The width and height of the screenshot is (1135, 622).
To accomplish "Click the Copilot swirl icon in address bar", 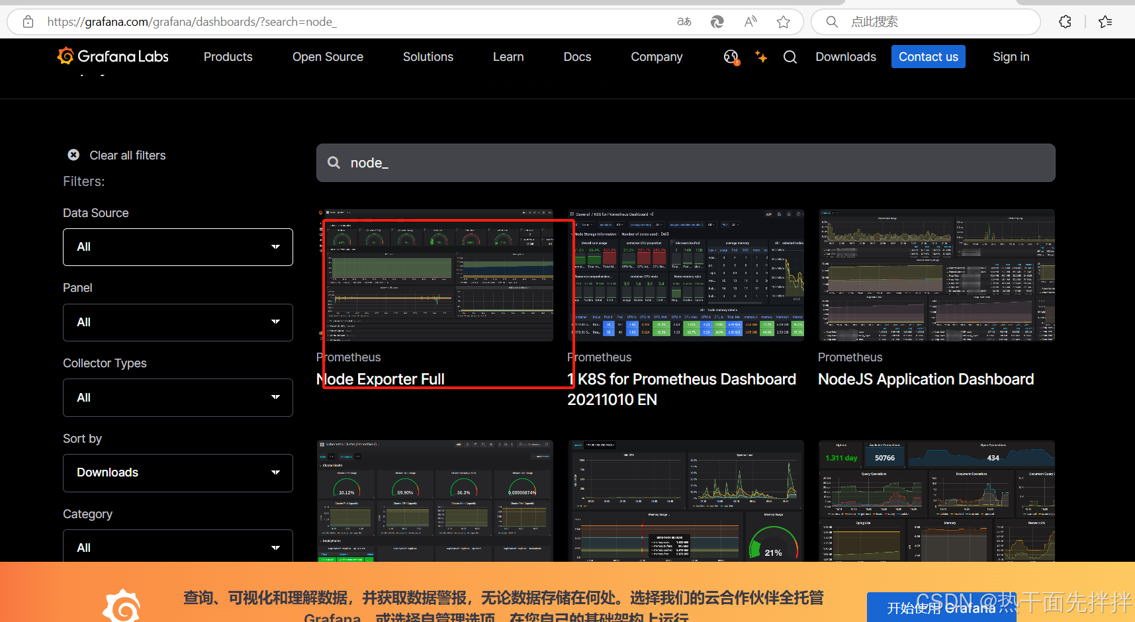I will [717, 22].
